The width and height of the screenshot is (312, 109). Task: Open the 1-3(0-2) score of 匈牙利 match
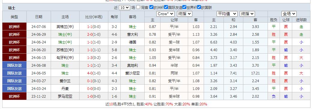[x=94, y=58]
